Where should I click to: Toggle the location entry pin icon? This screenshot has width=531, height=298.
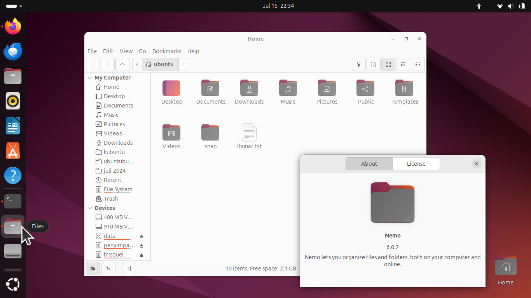358,64
